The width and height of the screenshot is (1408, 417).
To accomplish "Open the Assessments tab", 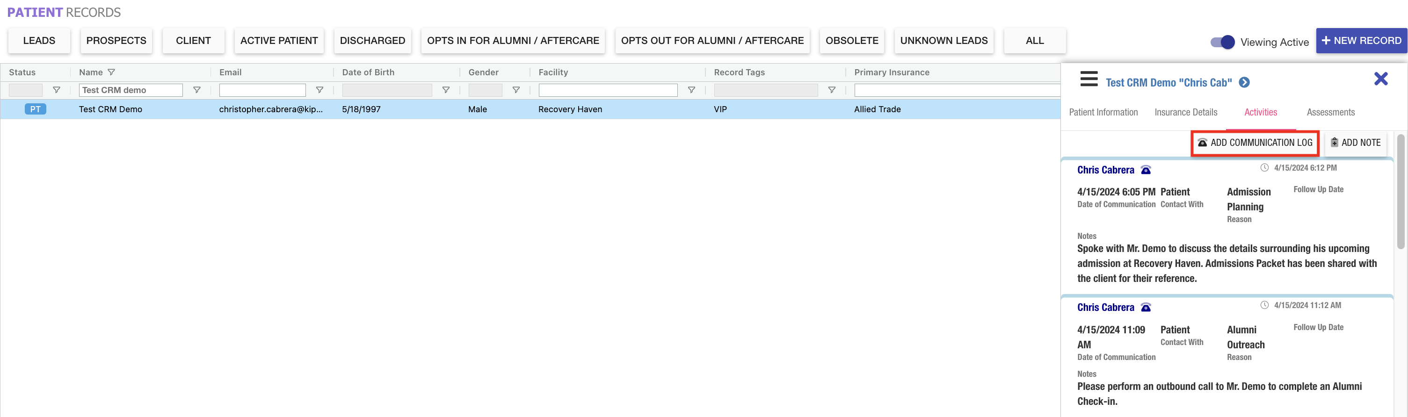I will point(1330,112).
